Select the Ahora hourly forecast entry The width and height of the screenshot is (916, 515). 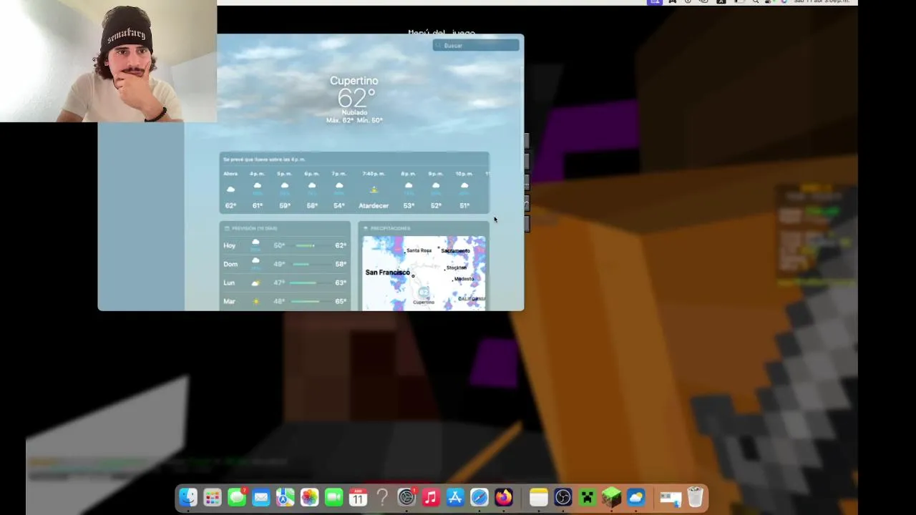pyautogui.click(x=230, y=190)
